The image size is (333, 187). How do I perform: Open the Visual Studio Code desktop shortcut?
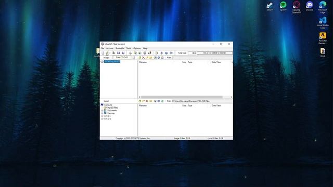point(323,23)
